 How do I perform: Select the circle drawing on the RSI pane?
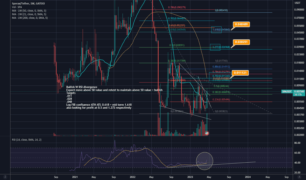coord(205,161)
